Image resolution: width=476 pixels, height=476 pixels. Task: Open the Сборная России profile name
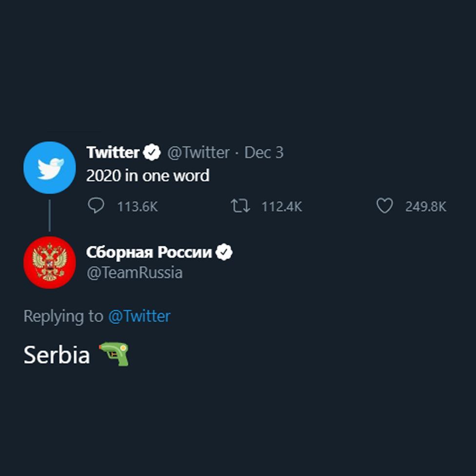click(149, 252)
